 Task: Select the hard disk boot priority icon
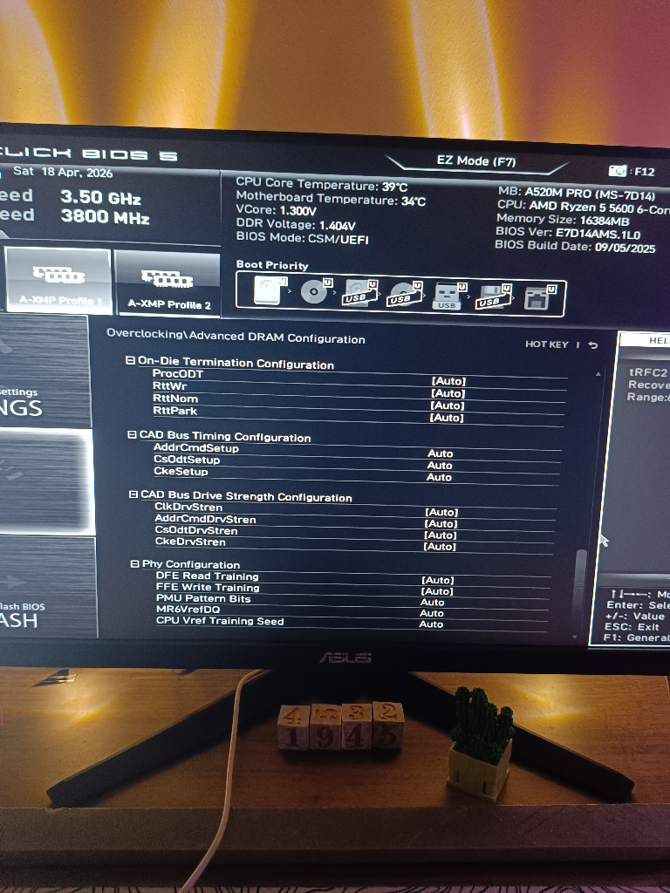(269, 290)
